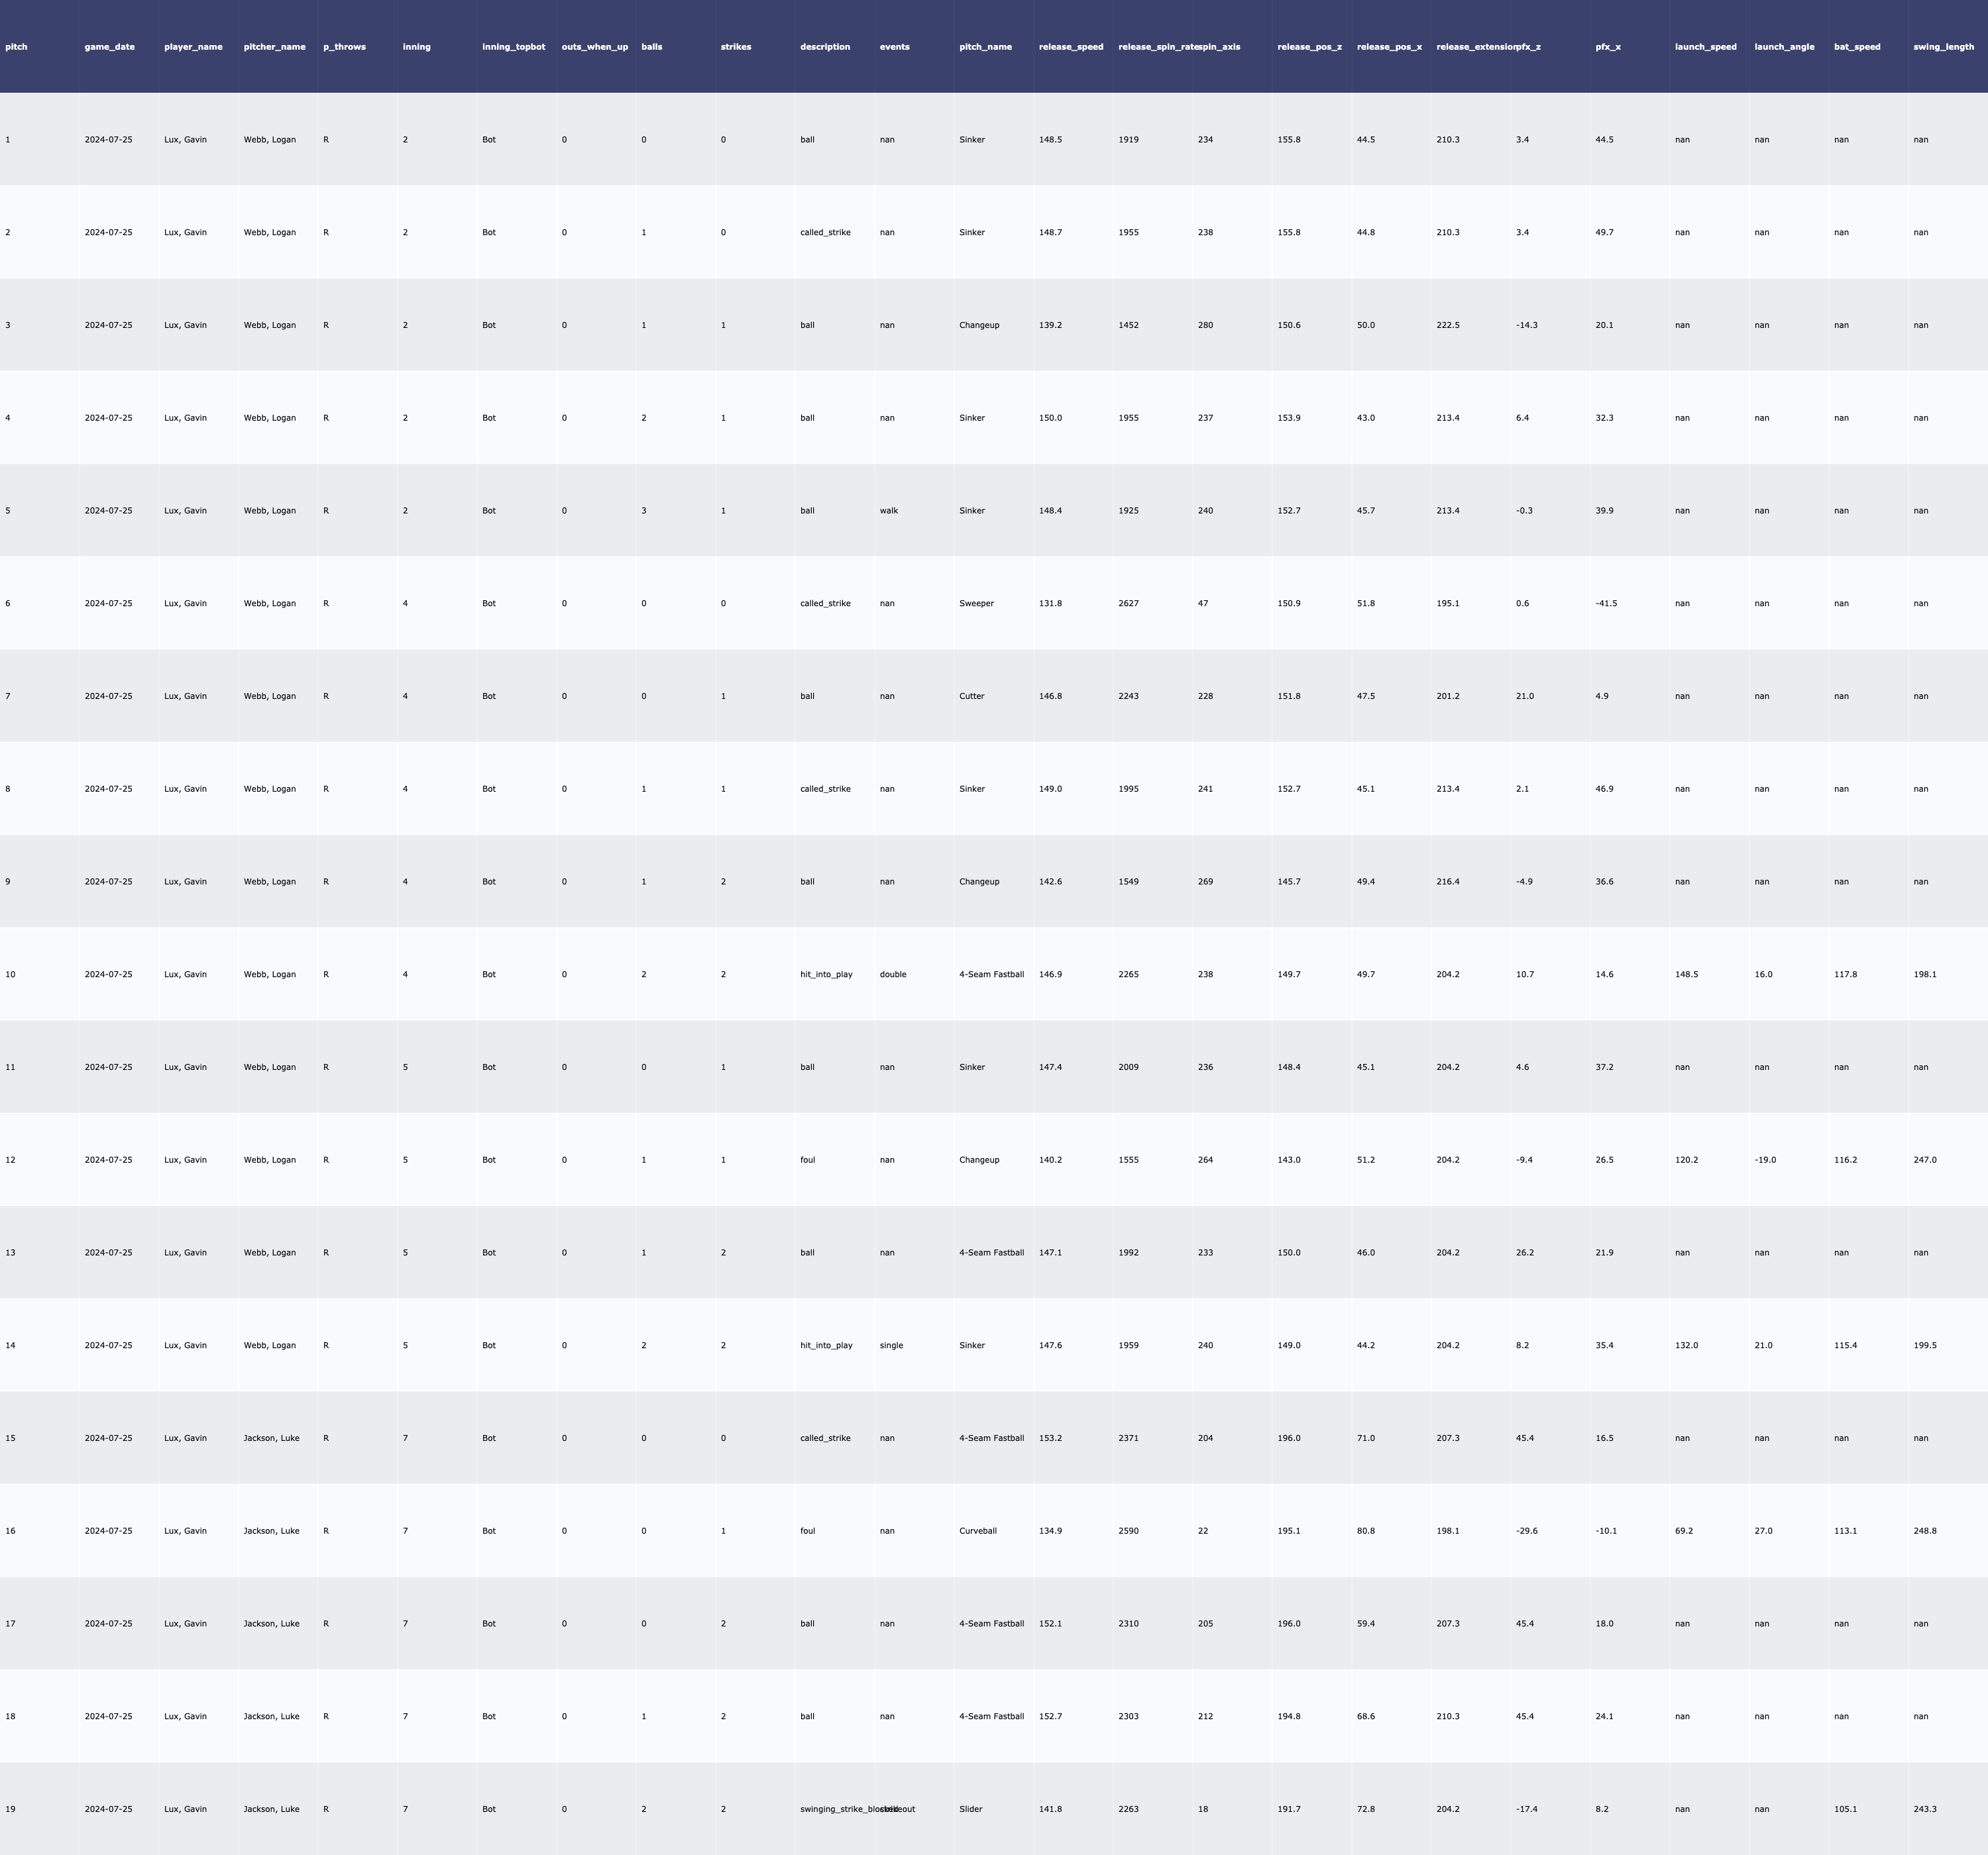
Task: Click the Cutter pitch name cell
Action: [971, 696]
